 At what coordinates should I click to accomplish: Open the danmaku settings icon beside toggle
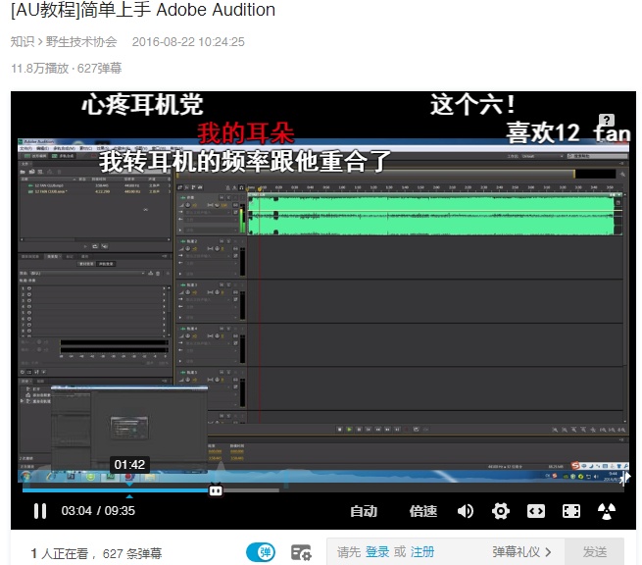pyautogui.click(x=301, y=552)
